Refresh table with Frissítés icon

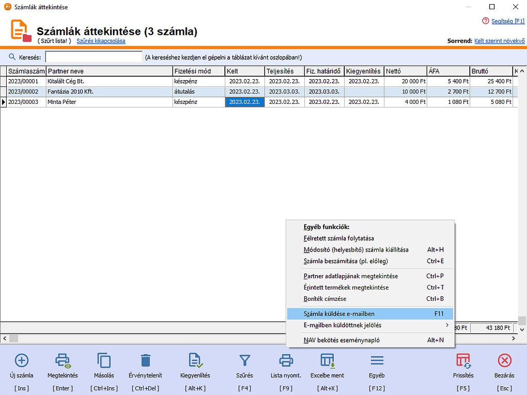pos(464,361)
